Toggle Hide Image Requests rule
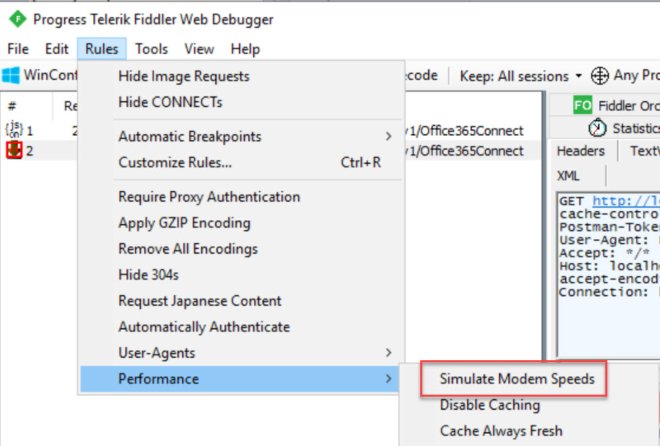Viewport: 660px width, 446px height. 184,76
